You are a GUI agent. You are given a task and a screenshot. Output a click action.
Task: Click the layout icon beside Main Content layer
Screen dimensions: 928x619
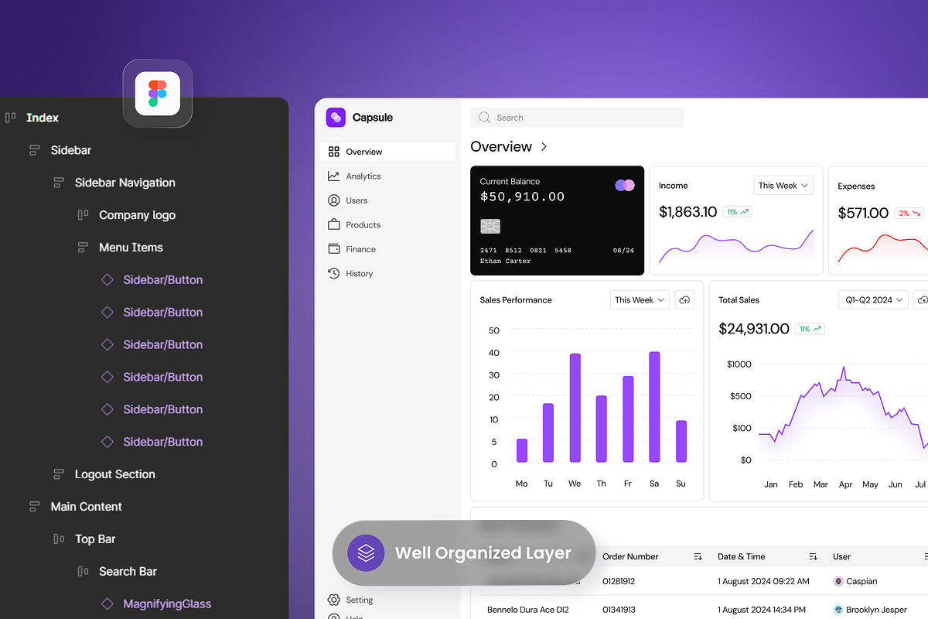point(34,507)
